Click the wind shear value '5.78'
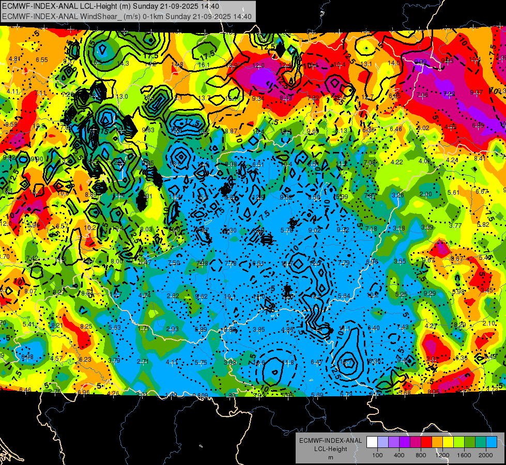This screenshot has width=506, height=465. tap(286, 230)
